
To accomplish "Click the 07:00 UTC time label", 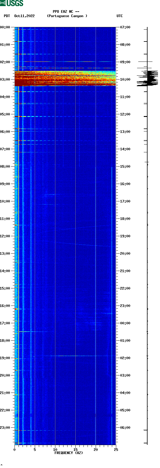I will coord(125,27).
